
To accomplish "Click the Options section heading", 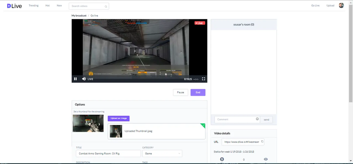I will [80, 105].
